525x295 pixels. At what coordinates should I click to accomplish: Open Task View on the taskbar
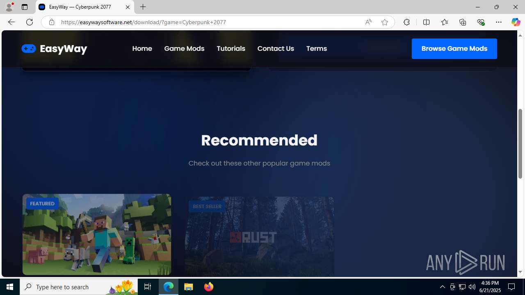coord(148,287)
